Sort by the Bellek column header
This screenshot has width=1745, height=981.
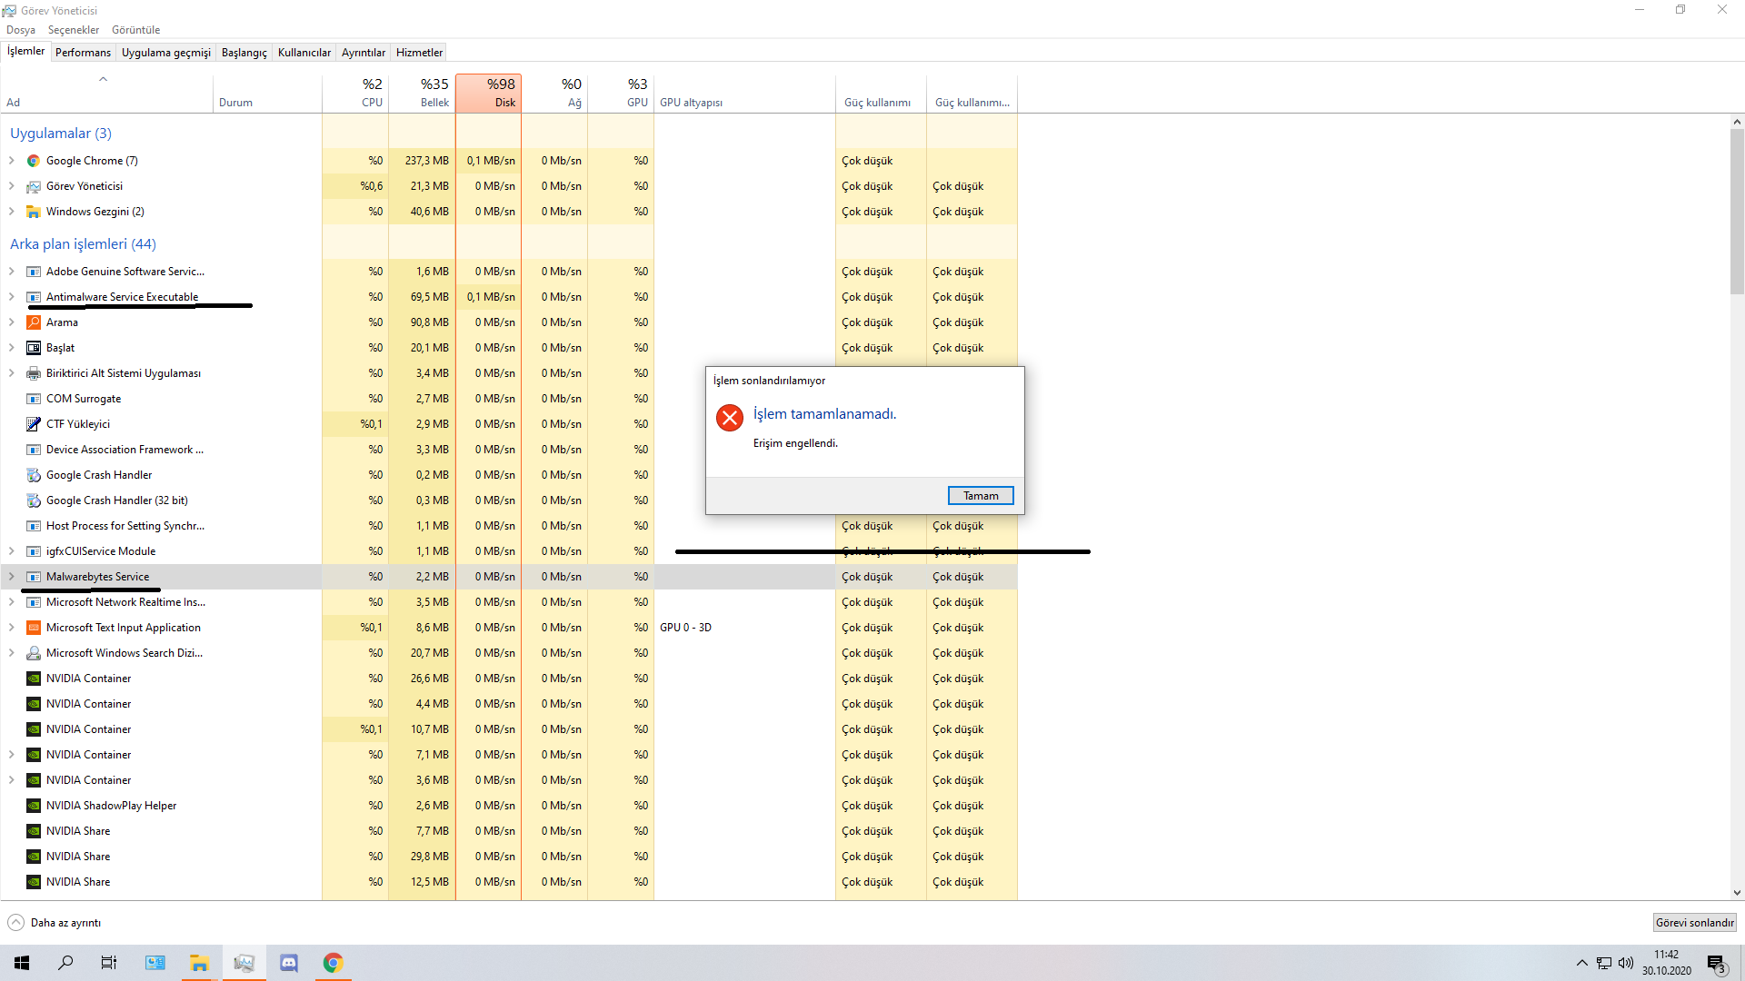(x=422, y=94)
